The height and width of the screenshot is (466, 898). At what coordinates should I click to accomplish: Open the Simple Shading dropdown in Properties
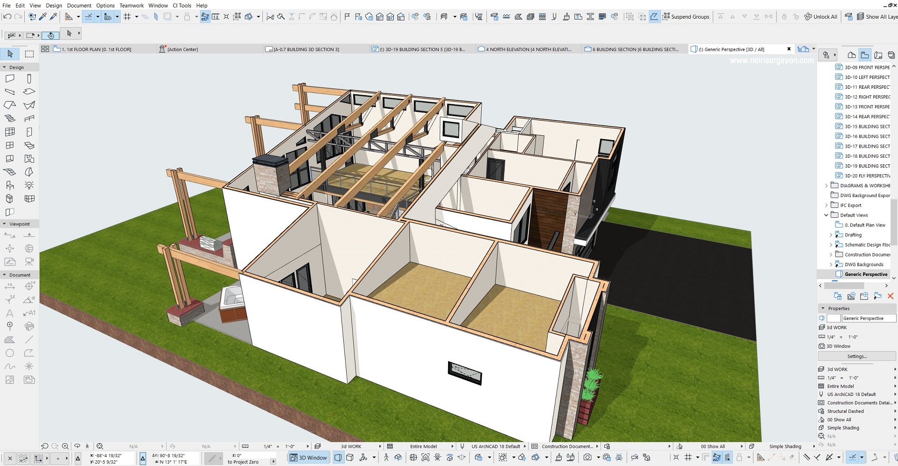[857, 428]
